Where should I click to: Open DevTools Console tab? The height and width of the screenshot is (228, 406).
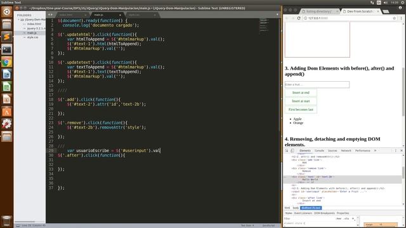pos(319,151)
